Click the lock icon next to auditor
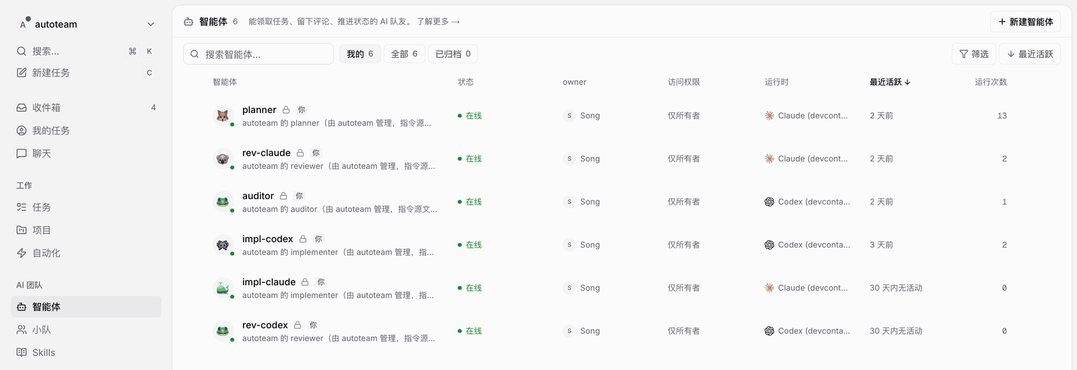 click(283, 196)
